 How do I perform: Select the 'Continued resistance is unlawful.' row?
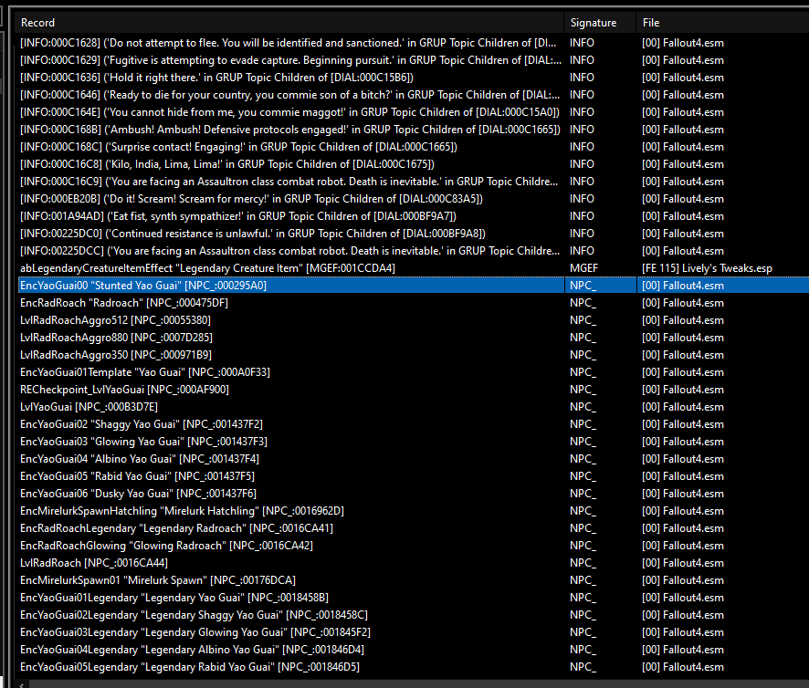pos(413,234)
